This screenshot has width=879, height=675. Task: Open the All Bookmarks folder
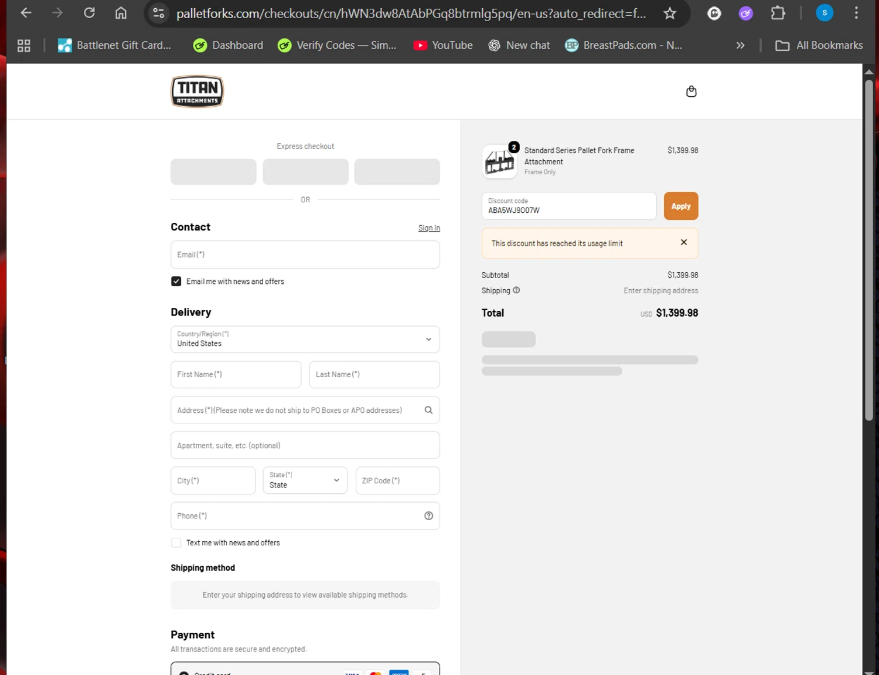[x=819, y=45]
